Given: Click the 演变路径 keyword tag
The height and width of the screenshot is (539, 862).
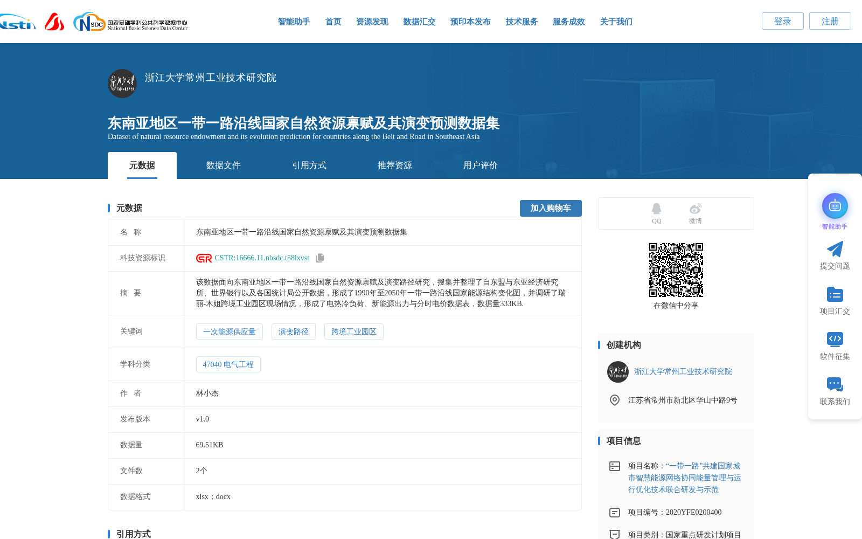Looking at the screenshot, I should 294,331.
